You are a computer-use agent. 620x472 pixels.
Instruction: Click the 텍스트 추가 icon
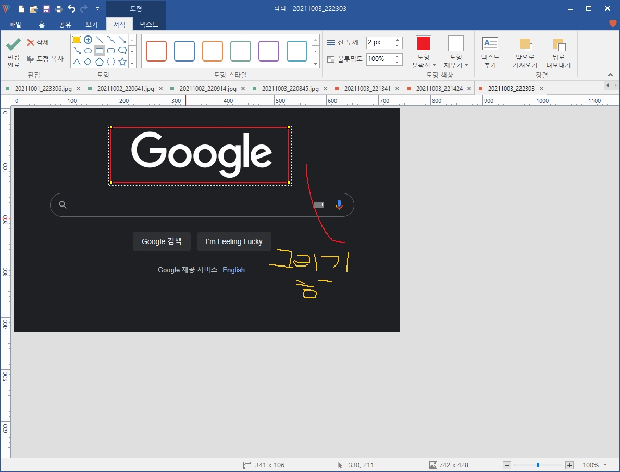[x=490, y=44]
